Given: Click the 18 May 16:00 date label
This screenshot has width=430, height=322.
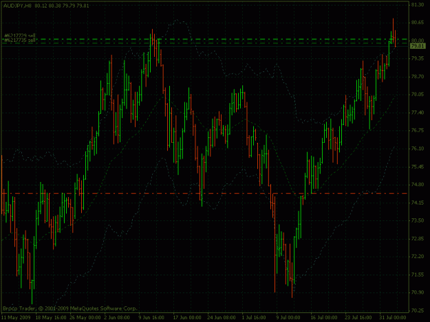Looking at the screenshot, I should 51,318.
